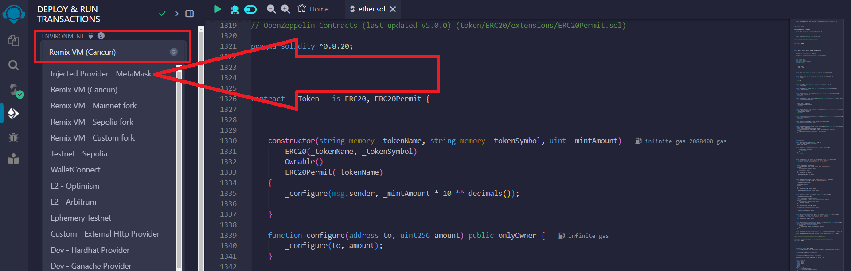Click the zoom out magnifier icon
The height and width of the screenshot is (271, 851).
(x=271, y=9)
